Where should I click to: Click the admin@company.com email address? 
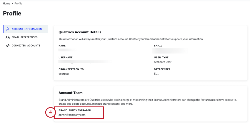[x=72, y=115]
